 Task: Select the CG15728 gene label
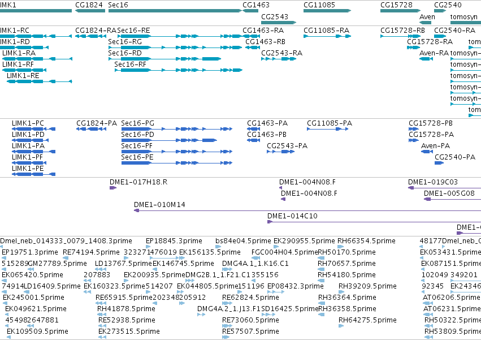tap(396, 5)
